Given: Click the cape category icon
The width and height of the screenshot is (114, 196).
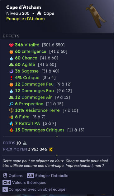Looking at the screenshot, I should pyautogui.click(x=39, y=13).
